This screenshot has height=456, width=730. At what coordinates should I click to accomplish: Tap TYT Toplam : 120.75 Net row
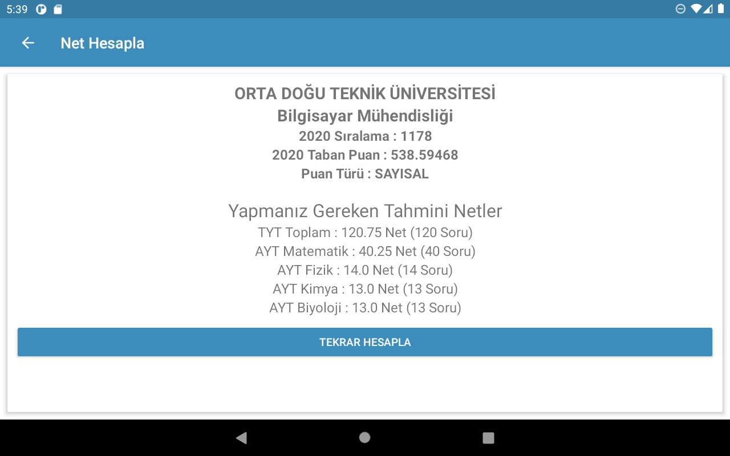coord(365,233)
